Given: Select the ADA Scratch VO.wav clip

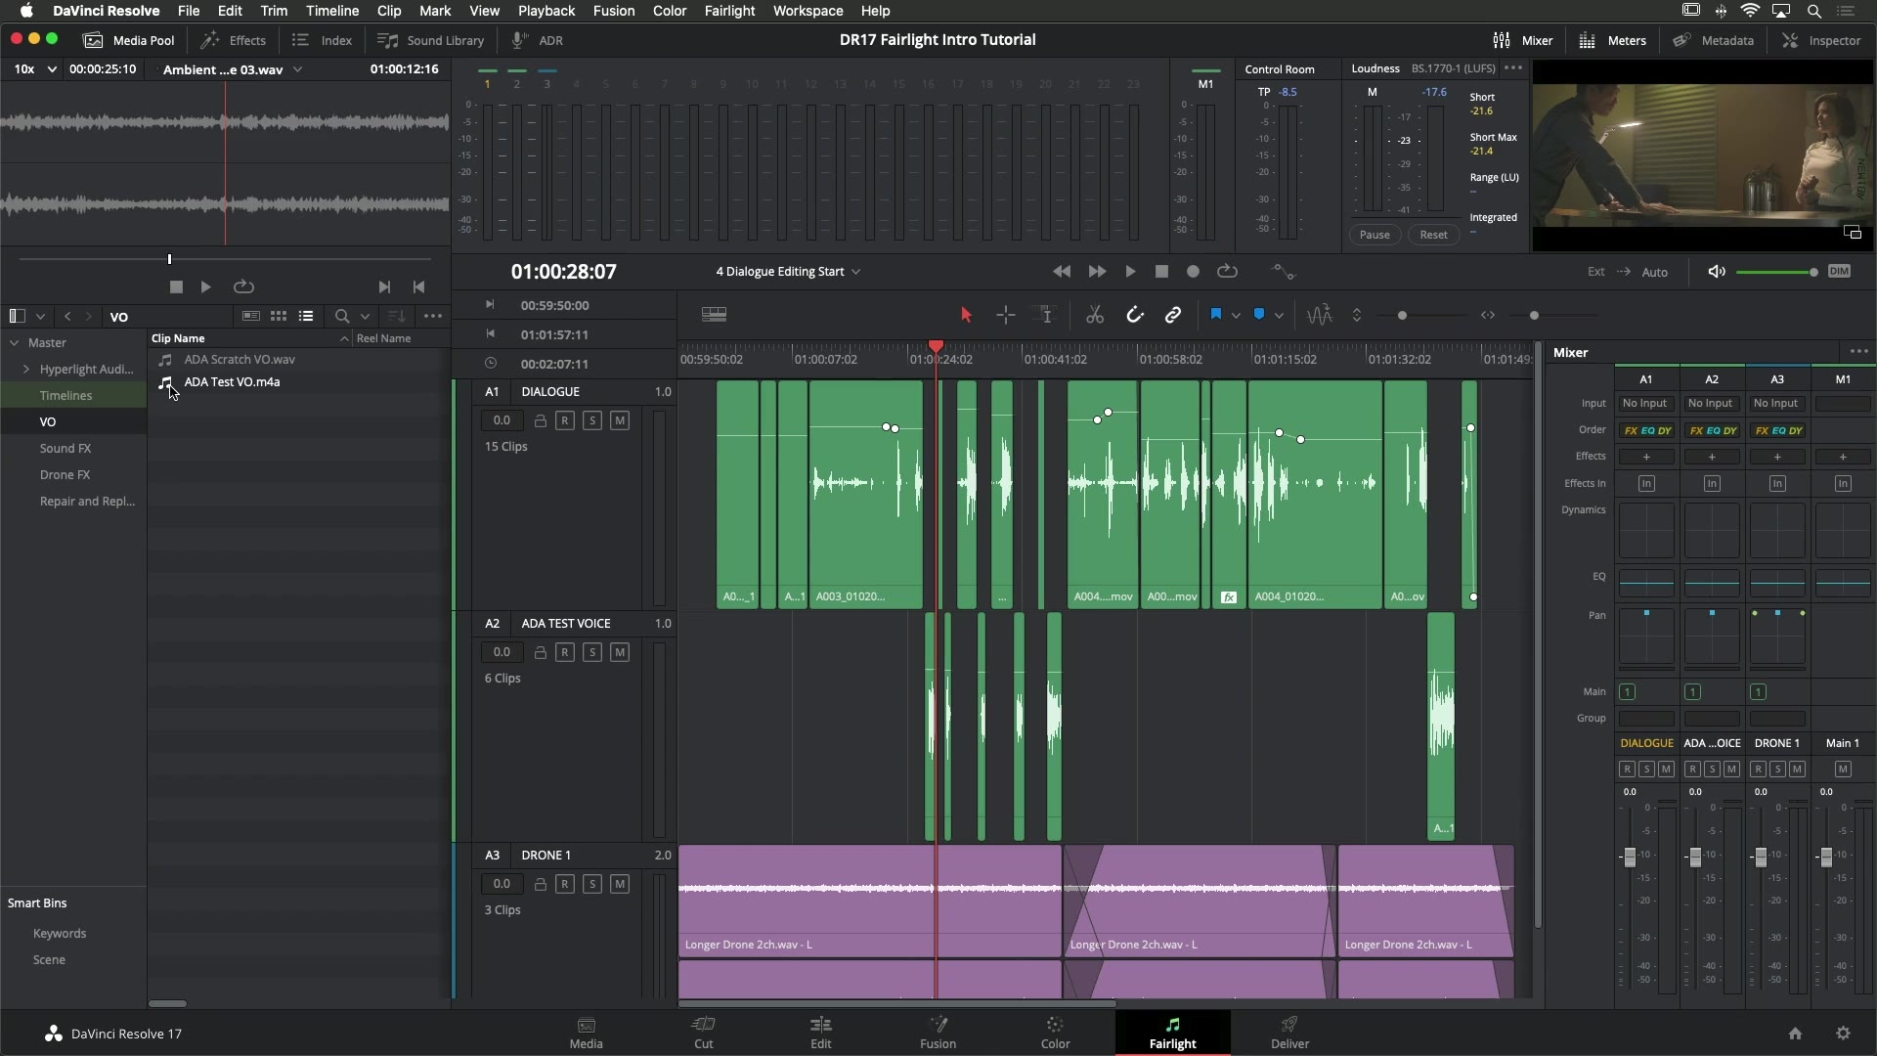Looking at the screenshot, I should 239,360.
